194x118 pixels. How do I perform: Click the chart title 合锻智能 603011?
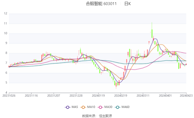(x=101, y=4)
